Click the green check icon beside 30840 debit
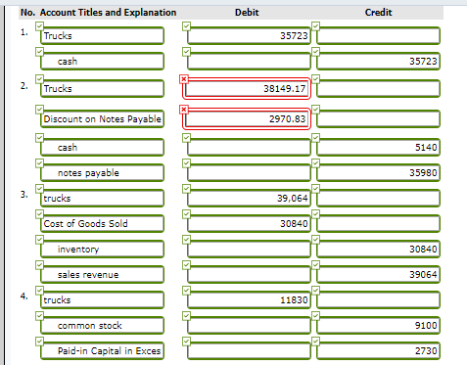Viewport: 467px width, 365px height. 186,214
